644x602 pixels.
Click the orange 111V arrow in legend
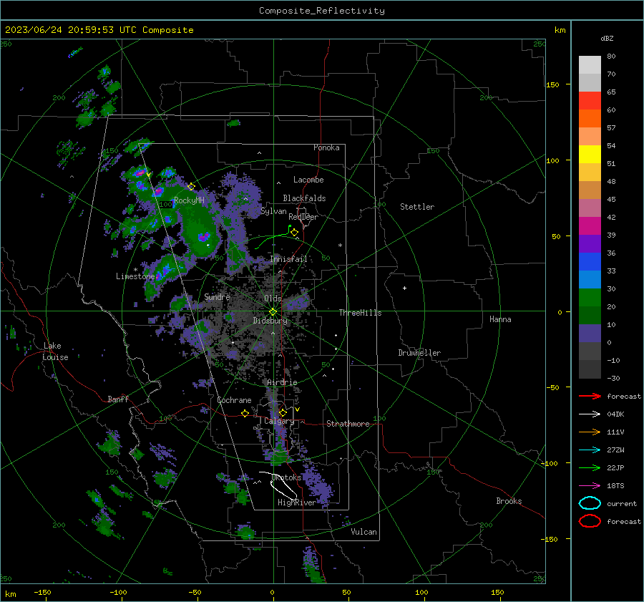pos(590,432)
